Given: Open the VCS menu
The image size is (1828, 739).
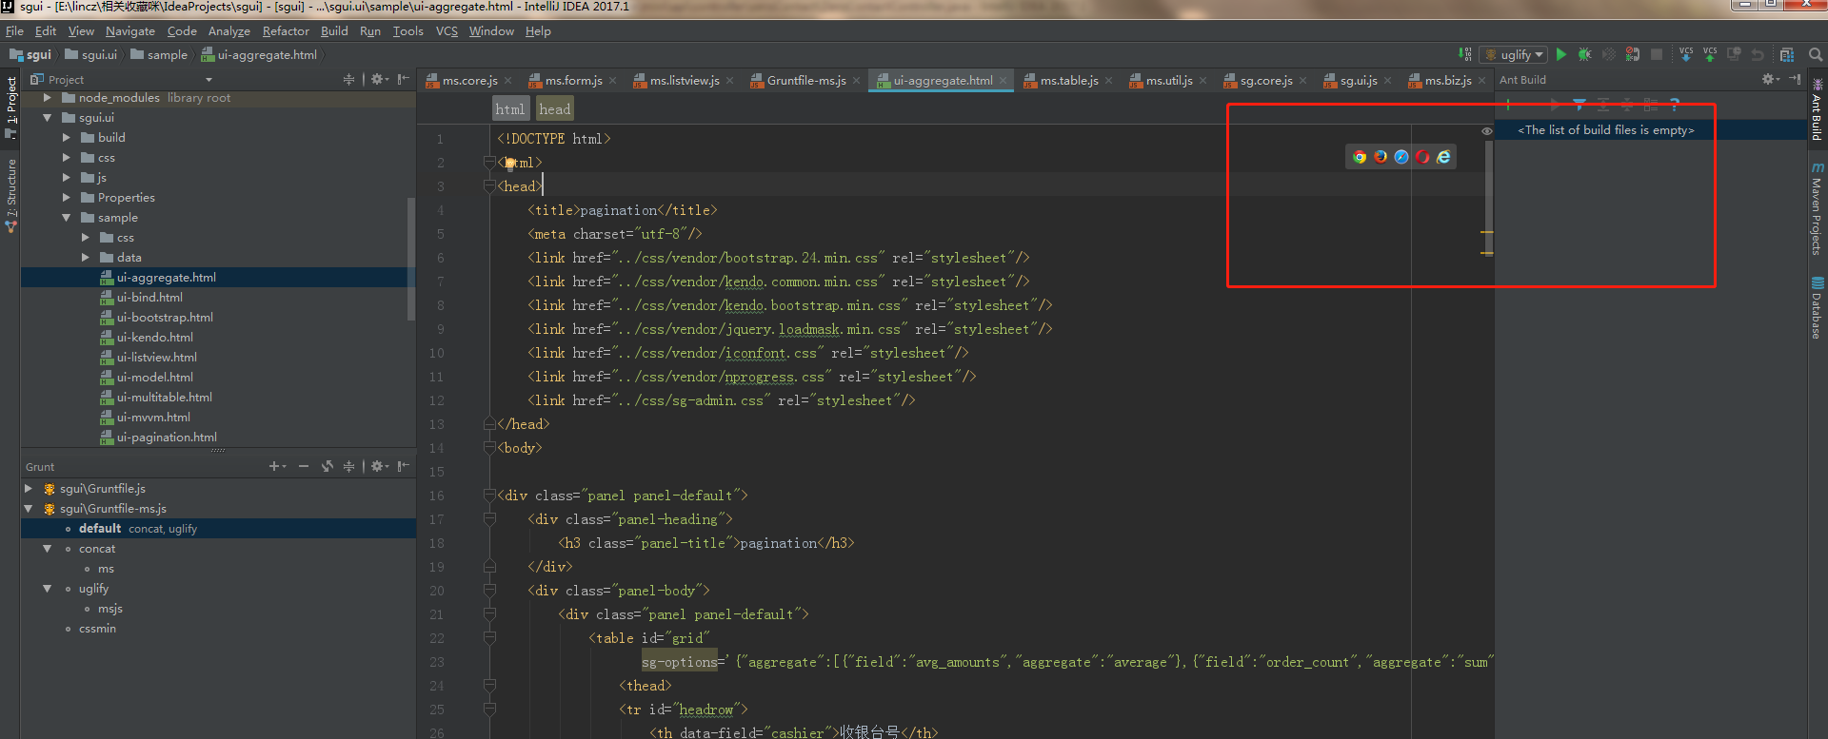Looking at the screenshot, I should (447, 30).
